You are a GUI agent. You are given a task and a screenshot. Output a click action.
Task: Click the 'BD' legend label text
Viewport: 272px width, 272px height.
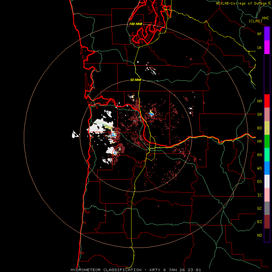pyautogui.click(x=259, y=128)
